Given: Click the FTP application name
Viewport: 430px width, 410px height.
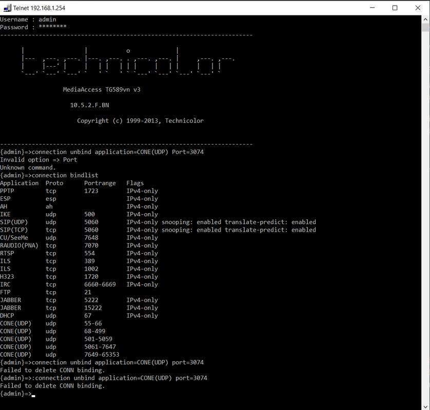Looking at the screenshot, I should 5,293.
